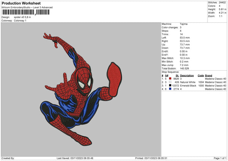Click the Machine value Tajima
This screenshot has width=228, height=161.
click(x=184, y=24)
